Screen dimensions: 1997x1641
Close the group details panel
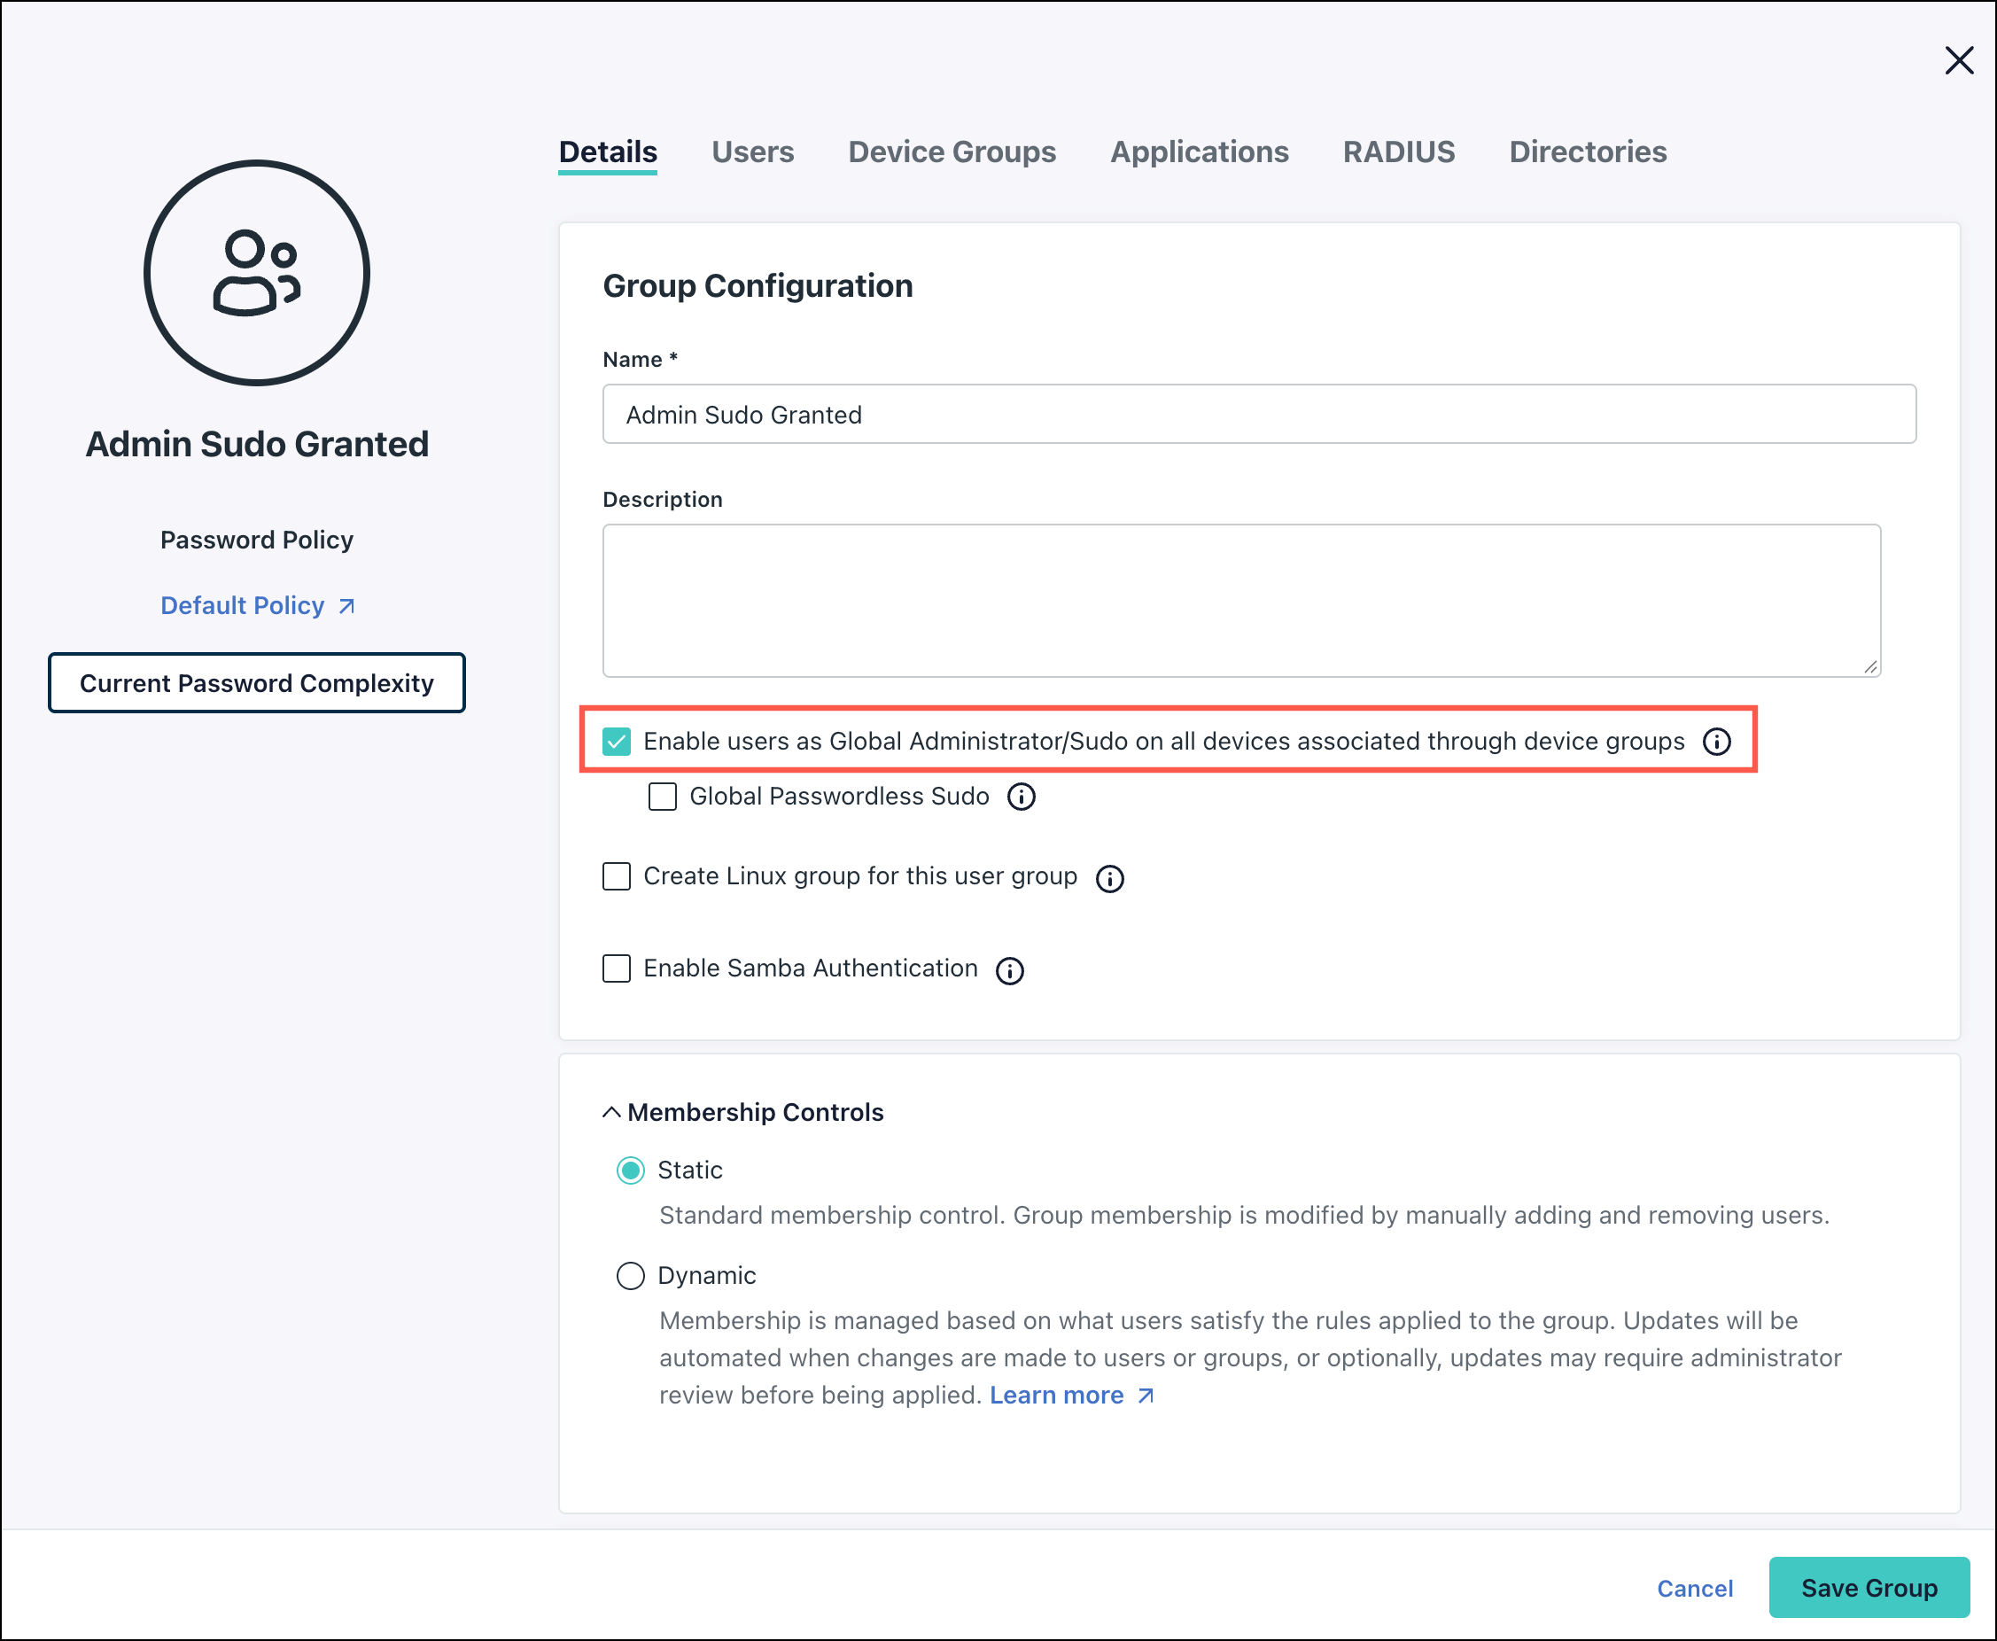point(1958,60)
